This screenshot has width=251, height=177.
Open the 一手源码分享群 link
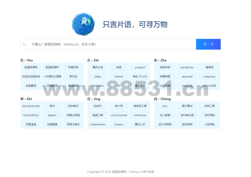click(x=52, y=77)
